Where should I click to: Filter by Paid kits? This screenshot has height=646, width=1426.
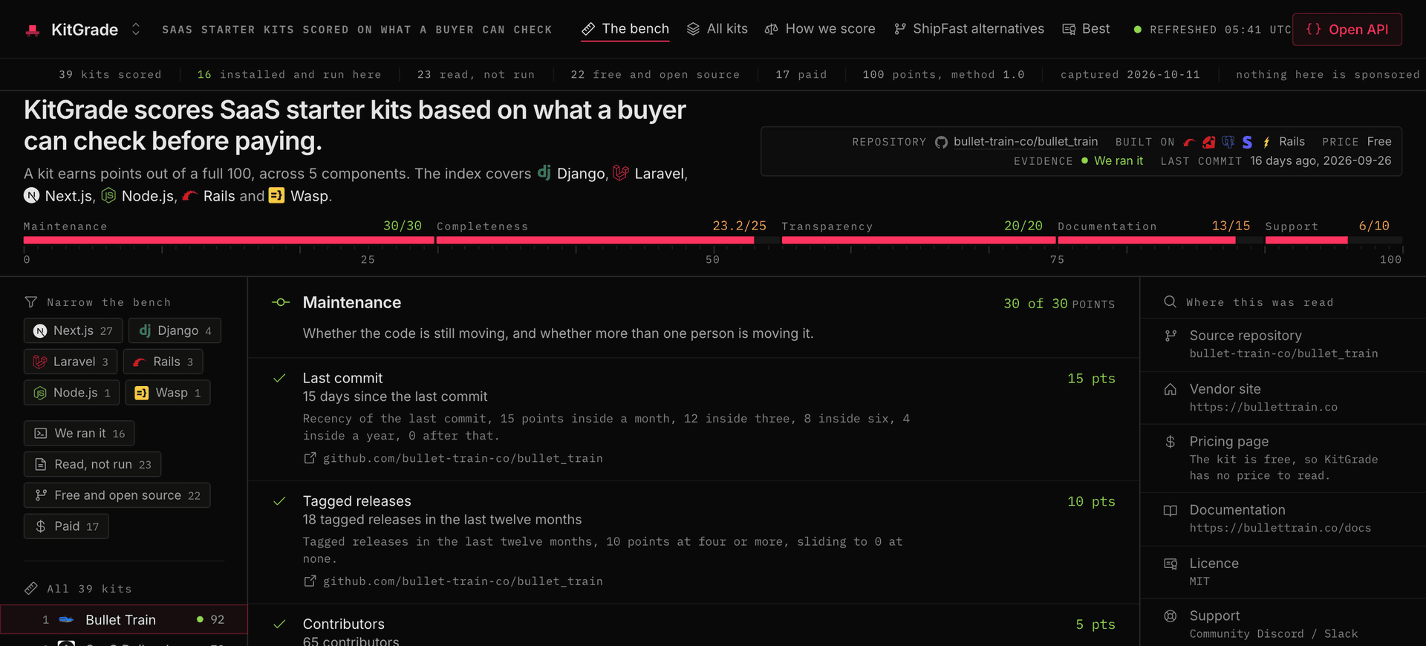click(x=66, y=526)
